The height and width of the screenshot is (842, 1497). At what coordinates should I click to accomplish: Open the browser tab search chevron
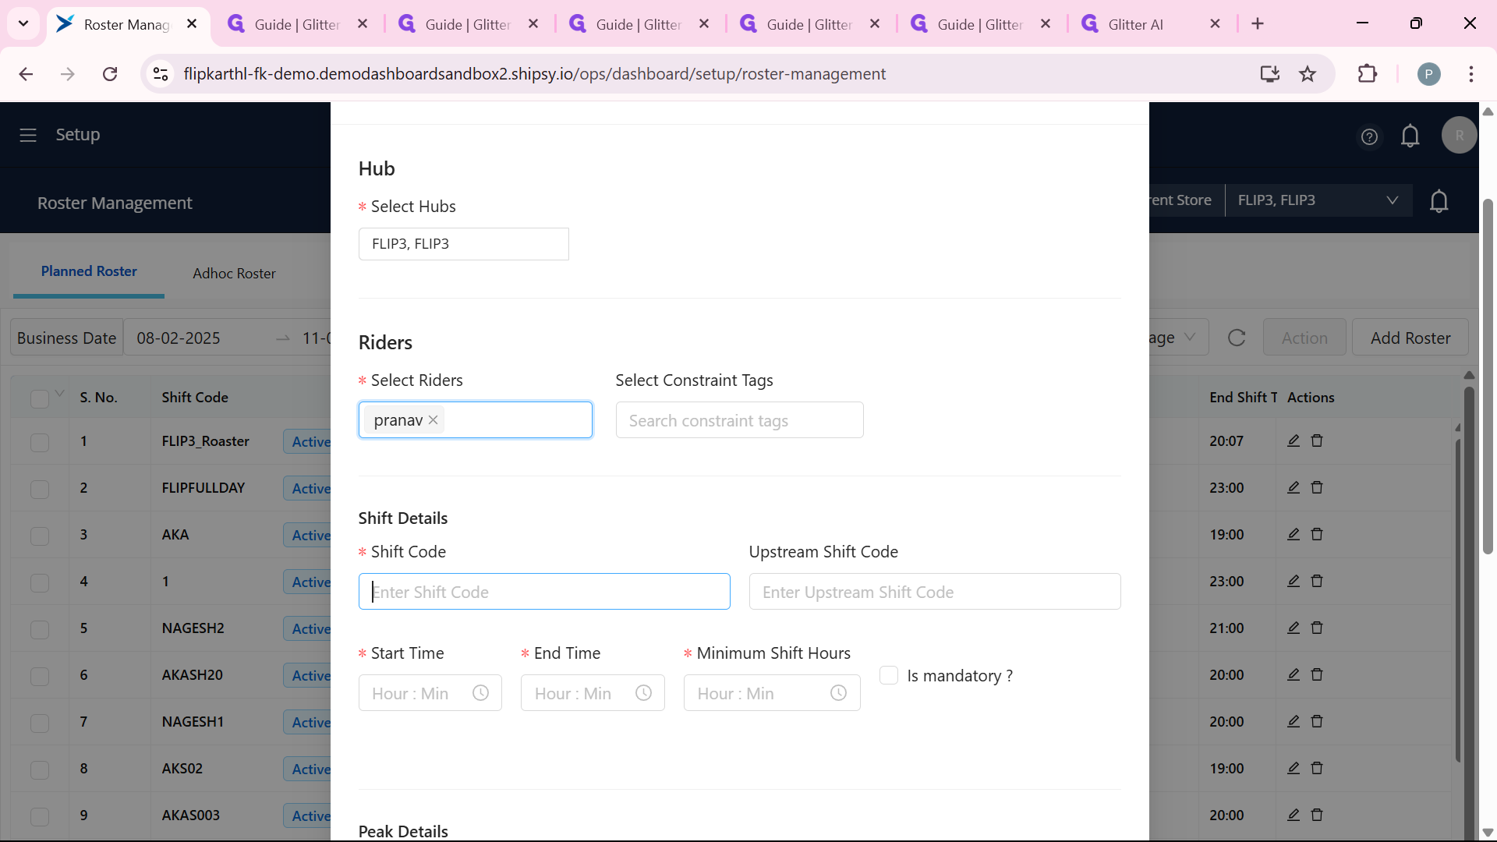(x=23, y=23)
